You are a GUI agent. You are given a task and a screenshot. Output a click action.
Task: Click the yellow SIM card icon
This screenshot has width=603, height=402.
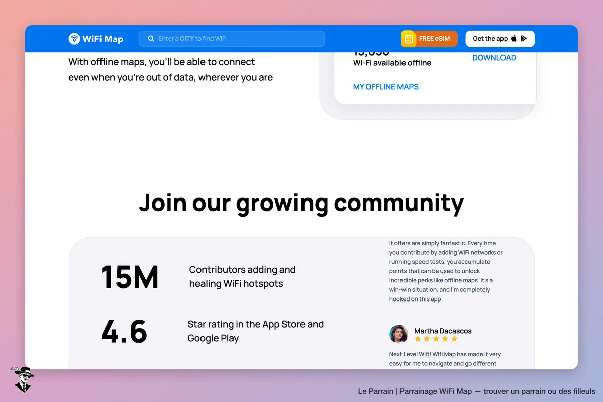pyautogui.click(x=409, y=39)
